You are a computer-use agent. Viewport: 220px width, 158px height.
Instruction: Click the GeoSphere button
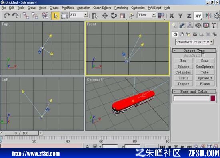pos(205,67)
